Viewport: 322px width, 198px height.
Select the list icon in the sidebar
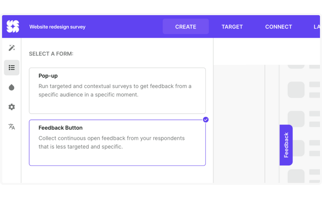click(x=12, y=68)
